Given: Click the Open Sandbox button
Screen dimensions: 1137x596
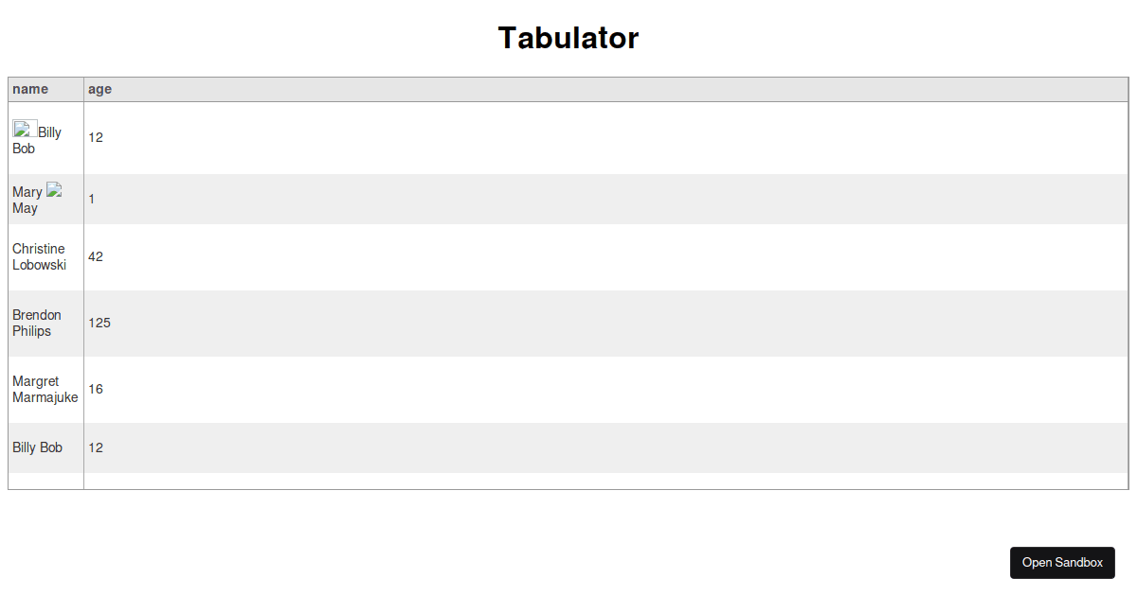Looking at the screenshot, I should pos(1062,563).
